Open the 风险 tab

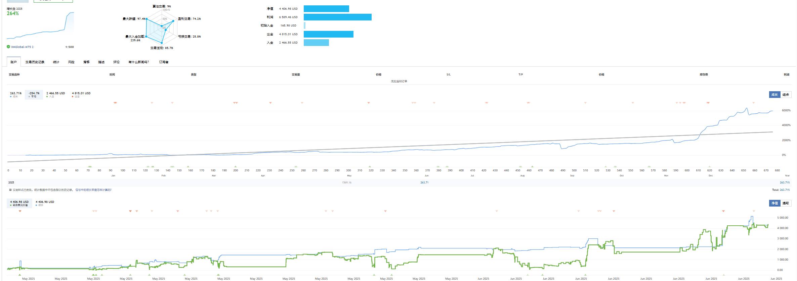click(x=71, y=62)
